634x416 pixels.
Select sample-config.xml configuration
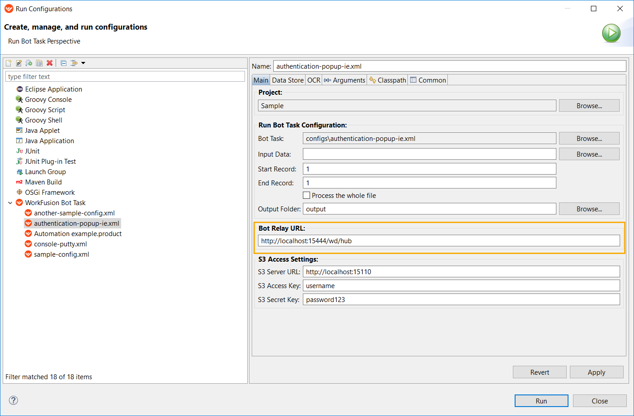pyautogui.click(x=61, y=254)
